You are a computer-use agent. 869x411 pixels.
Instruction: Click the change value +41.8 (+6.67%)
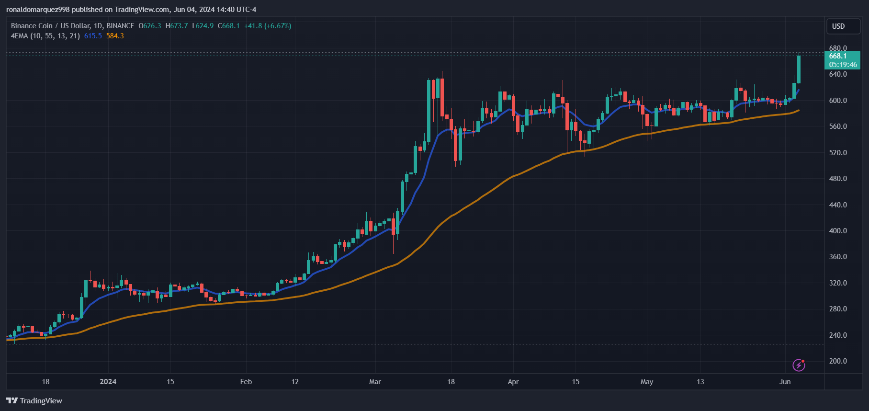(x=268, y=26)
